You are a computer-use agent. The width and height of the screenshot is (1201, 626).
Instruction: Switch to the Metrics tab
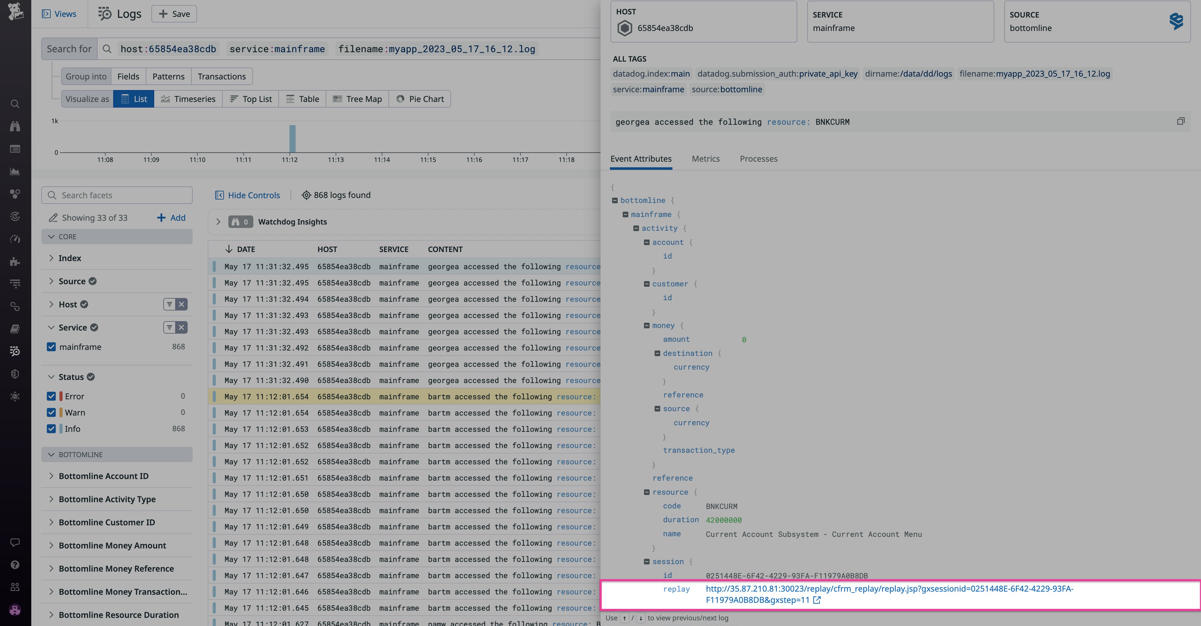705,159
